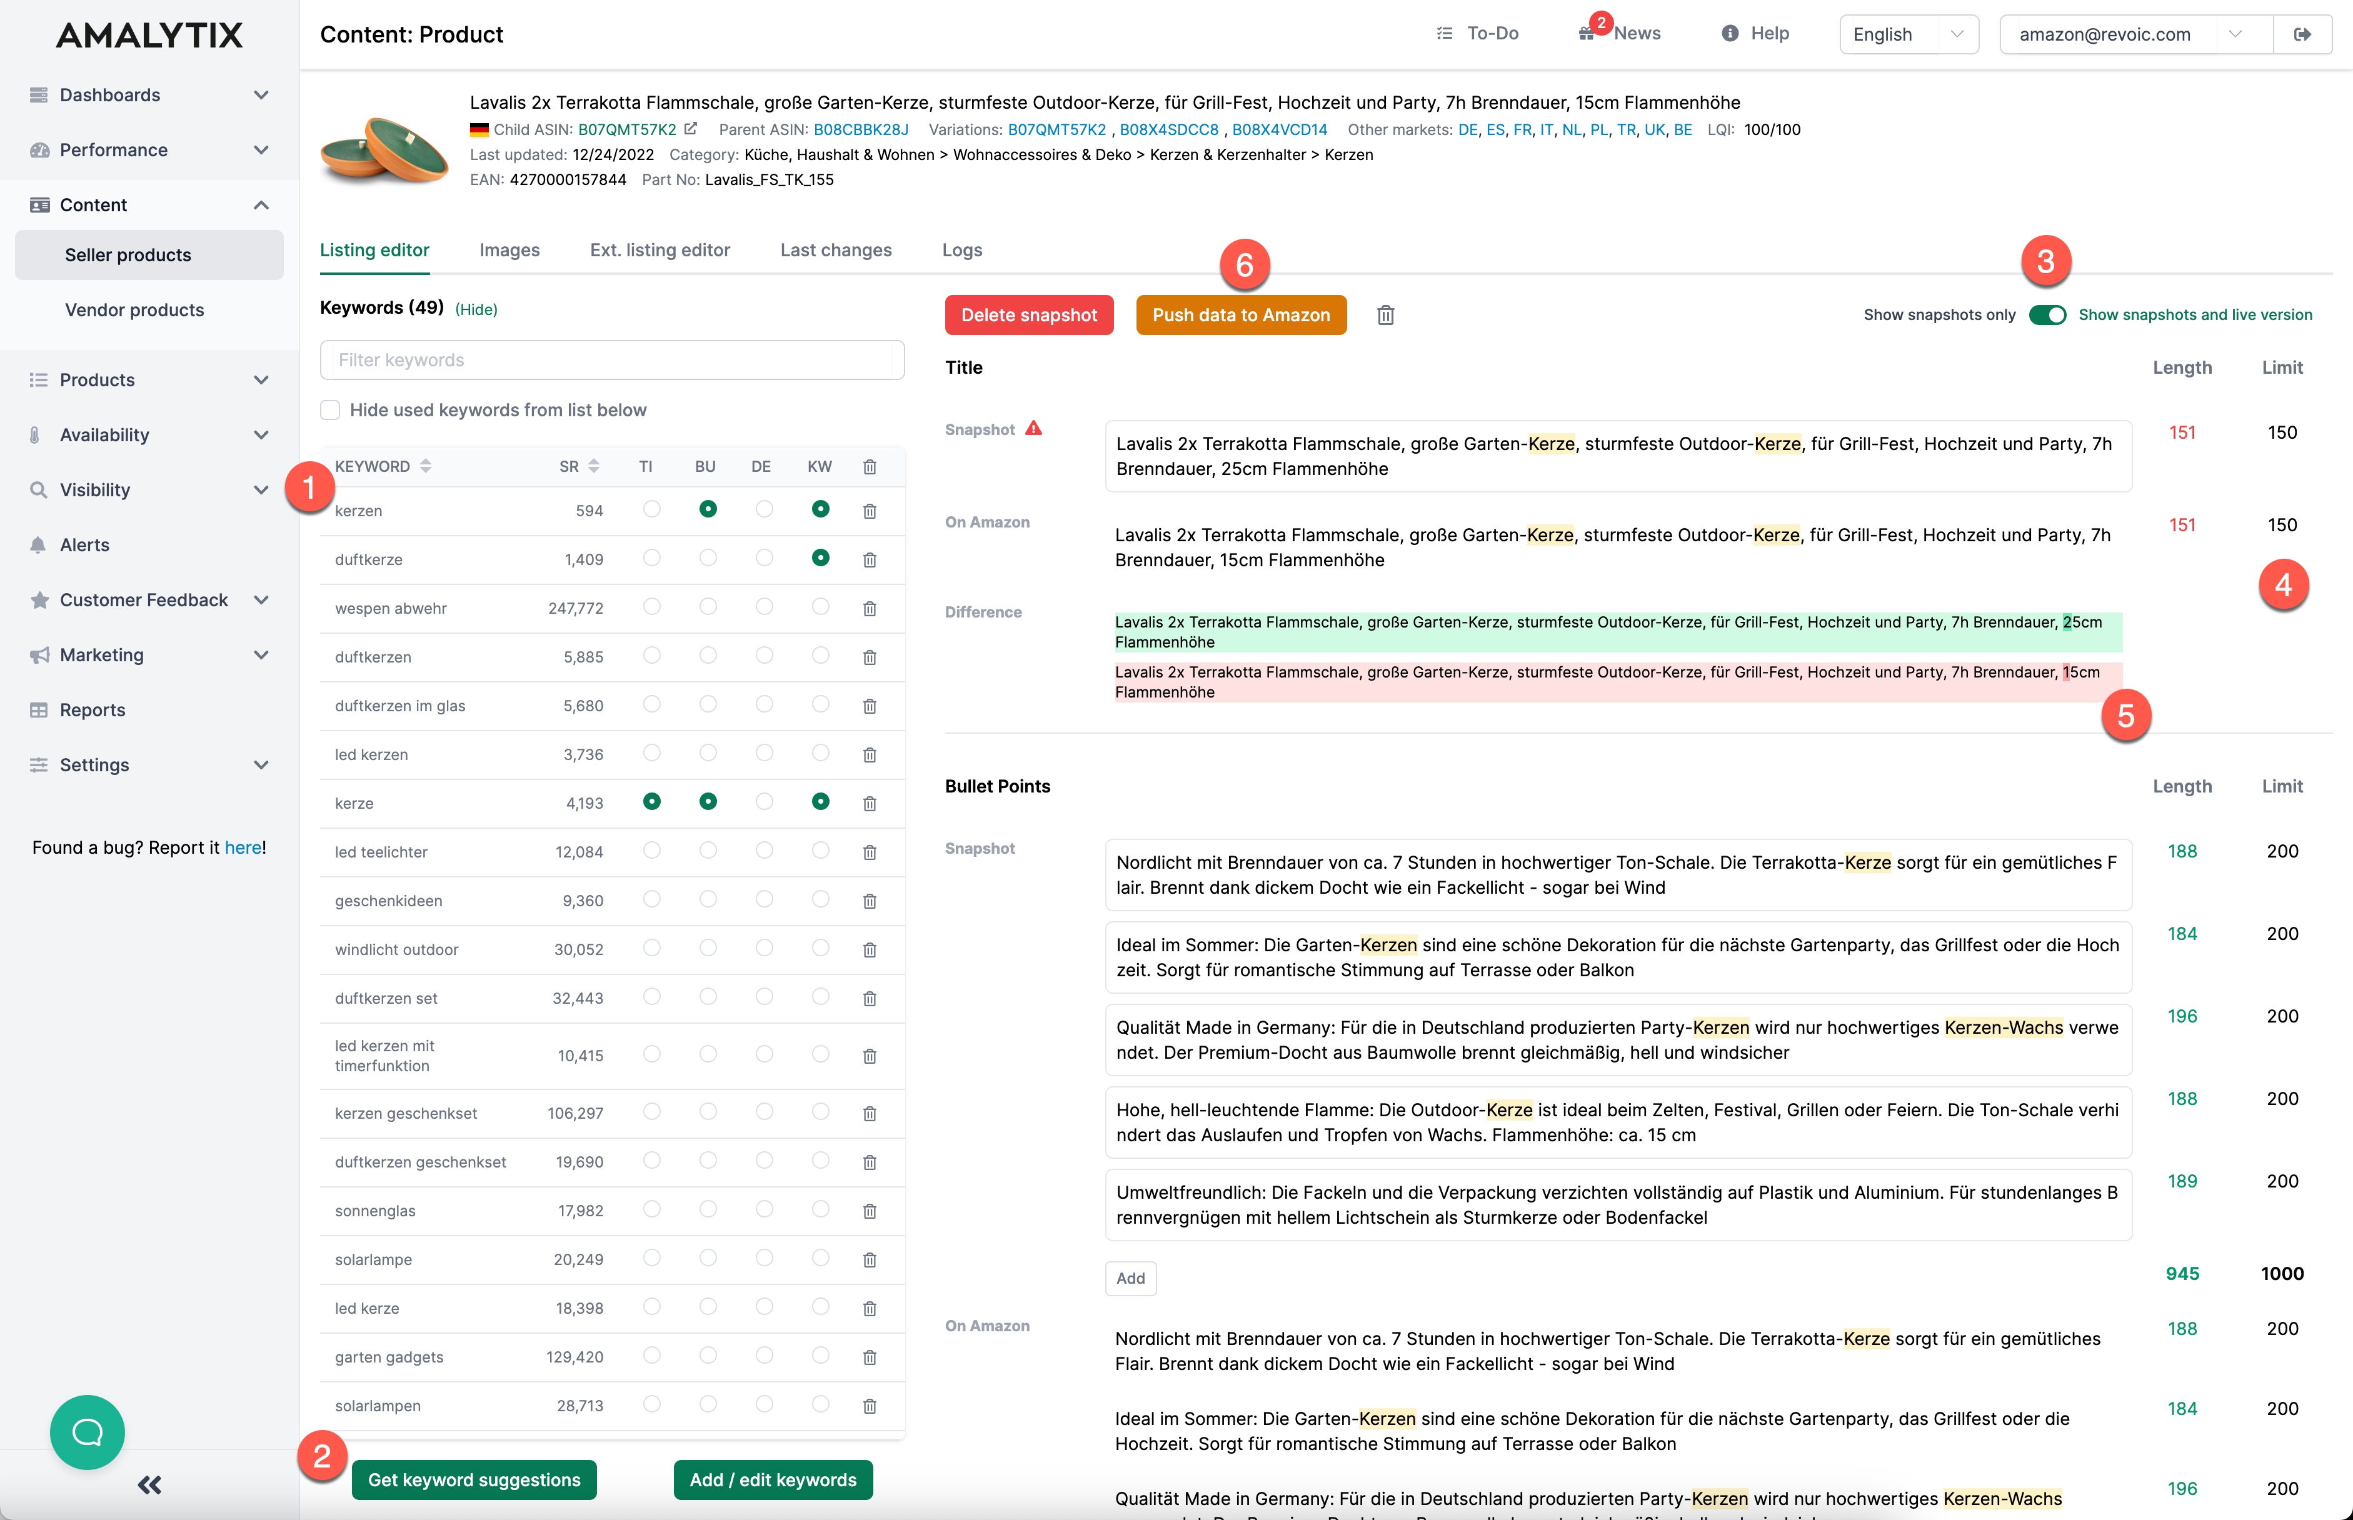Image resolution: width=2353 pixels, height=1520 pixels.
Task: Click the snapshot warning triangle icon
Action: point(1033,428)
